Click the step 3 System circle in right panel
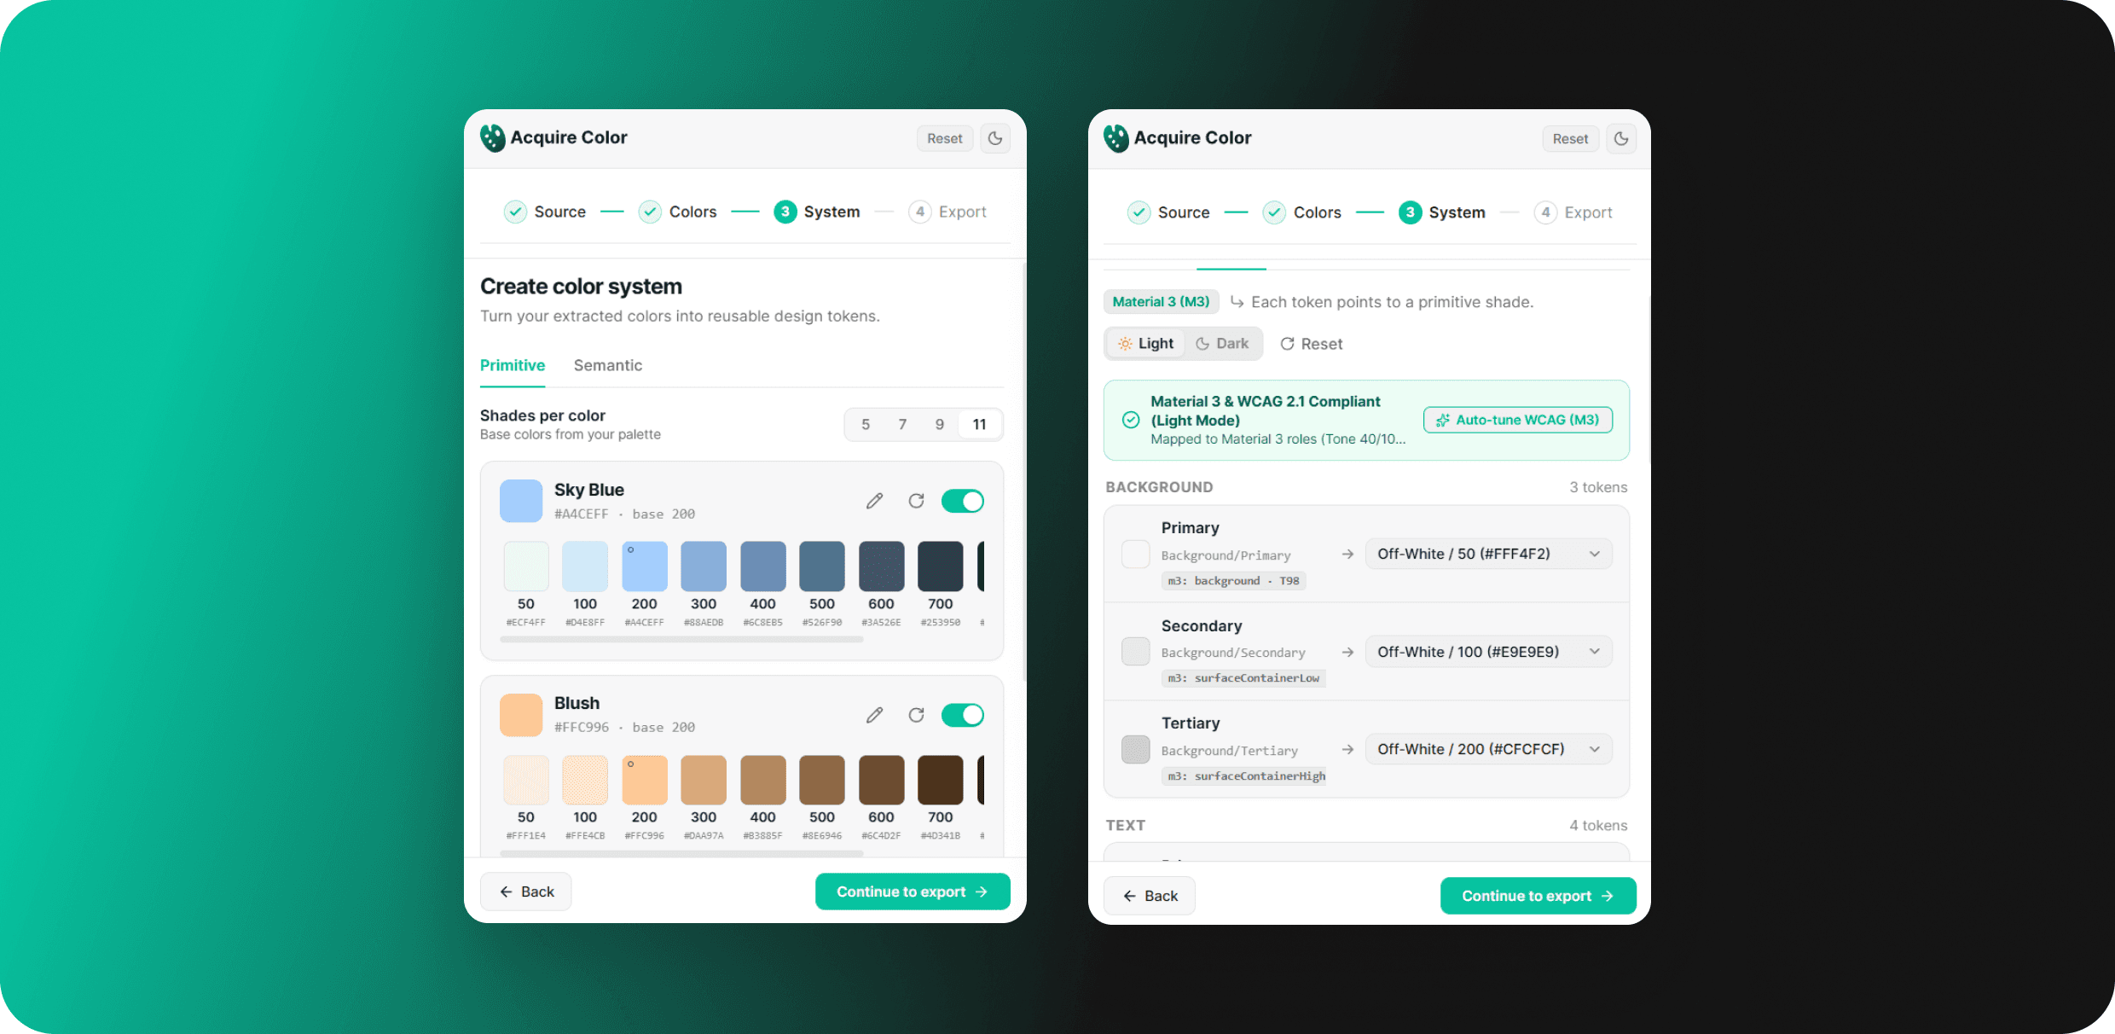The image size is (2115, 1034). 1410,212
